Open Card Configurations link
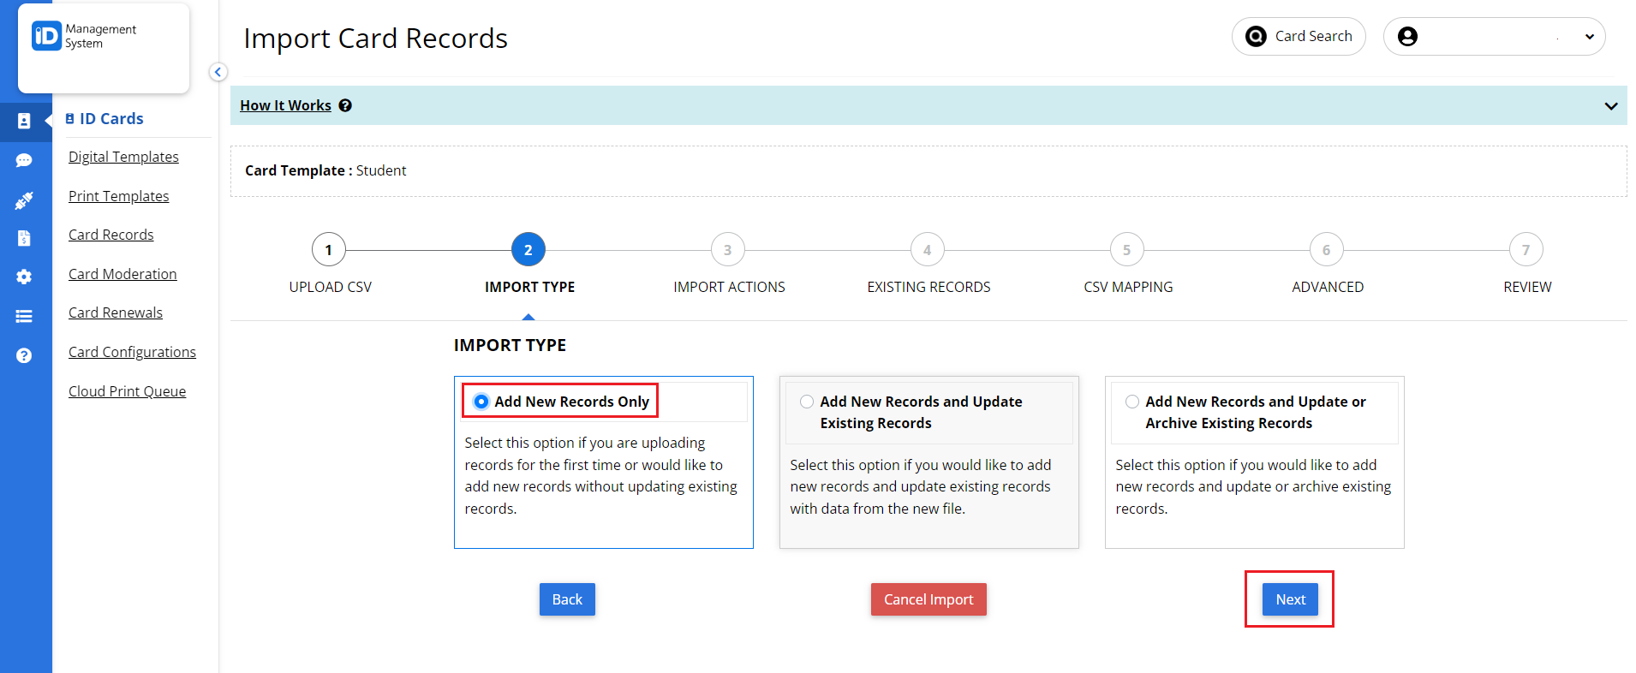This screenshot has width=1636, height=673. click(x=132, y=352)
